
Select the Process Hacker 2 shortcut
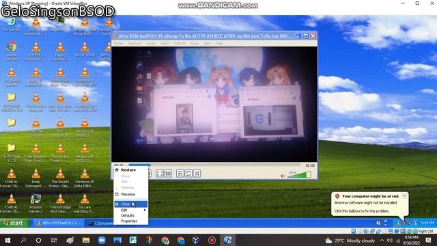coord(36,204)
